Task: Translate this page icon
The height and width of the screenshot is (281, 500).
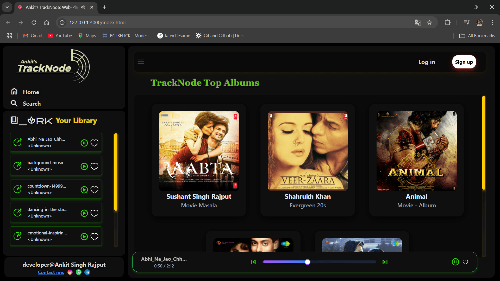Action: (418, 23)
